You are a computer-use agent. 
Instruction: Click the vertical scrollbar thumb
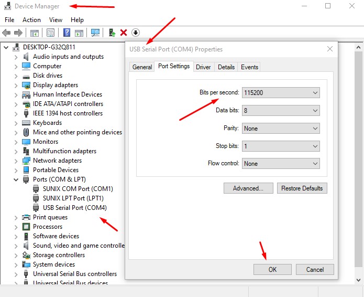coord(358,160)
